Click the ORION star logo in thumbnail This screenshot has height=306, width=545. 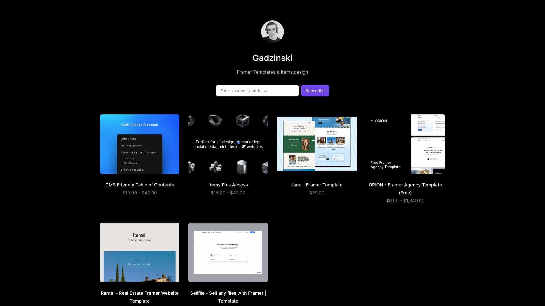pyautogui.click(x=372, y=121)
